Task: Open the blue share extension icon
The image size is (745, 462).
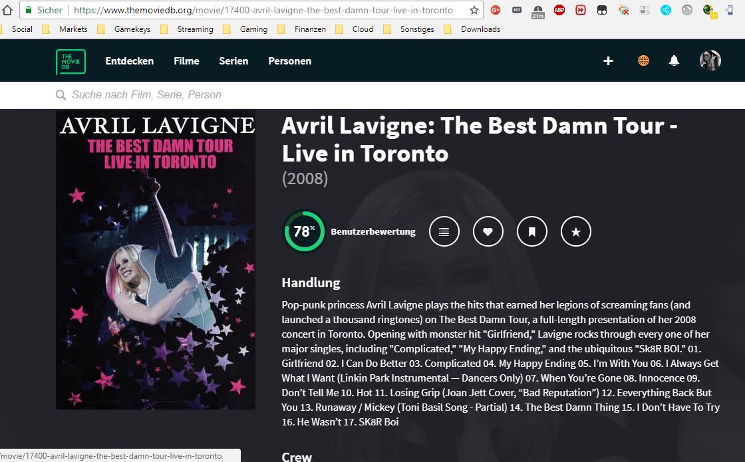Action: 666,10
